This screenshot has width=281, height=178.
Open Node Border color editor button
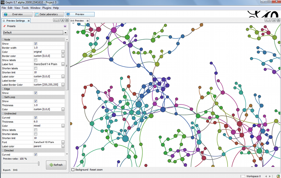point(63,56)
